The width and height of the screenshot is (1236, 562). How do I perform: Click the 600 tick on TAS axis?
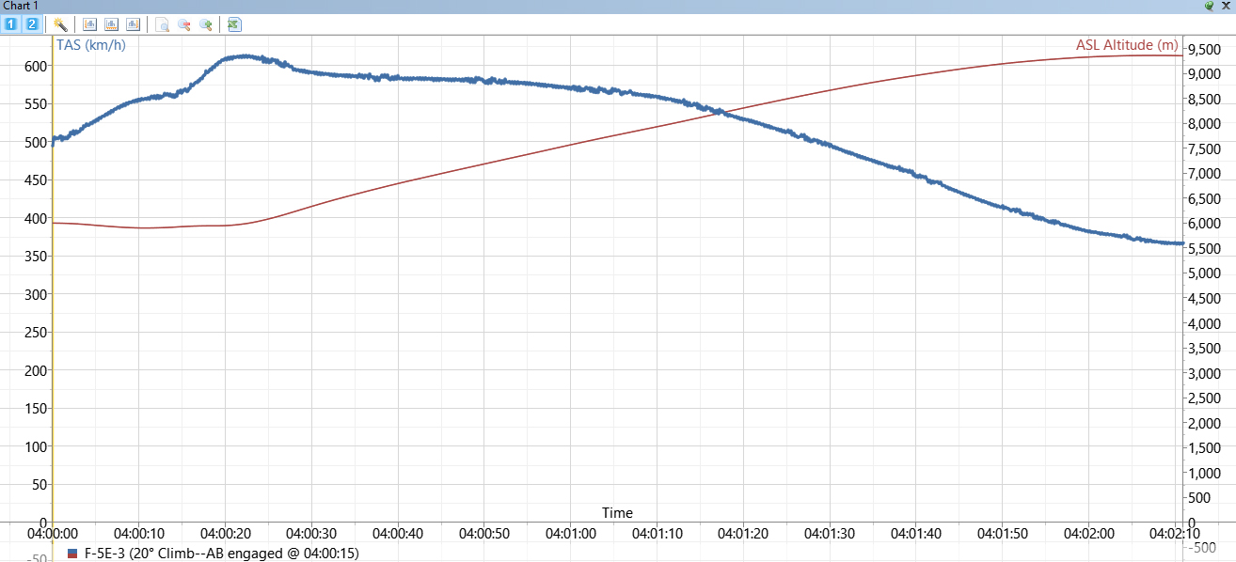(x=36, y=66)
